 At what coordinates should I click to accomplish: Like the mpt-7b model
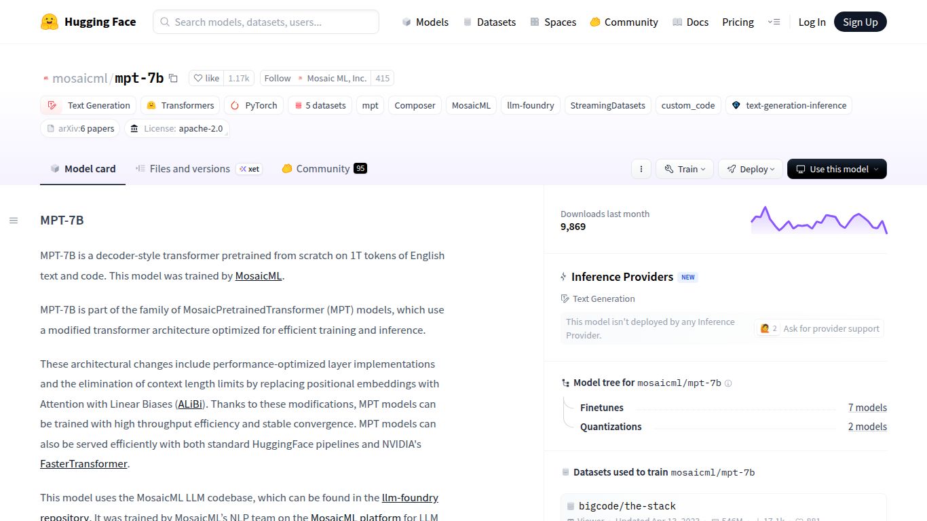(206, 78)
